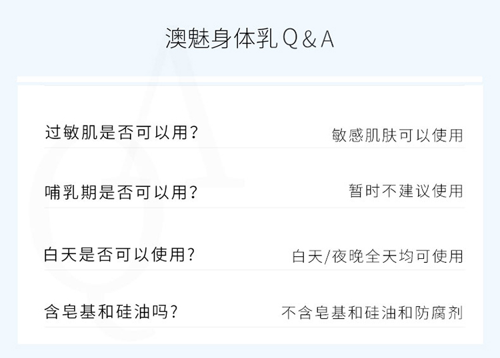Click the word 身体乳 in the title

pyautogui.click(x=244, y=39)
